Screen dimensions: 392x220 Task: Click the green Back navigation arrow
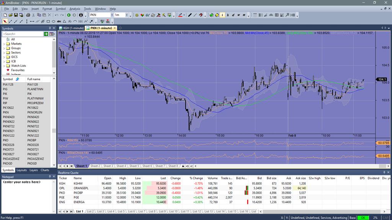coord(69,15)
